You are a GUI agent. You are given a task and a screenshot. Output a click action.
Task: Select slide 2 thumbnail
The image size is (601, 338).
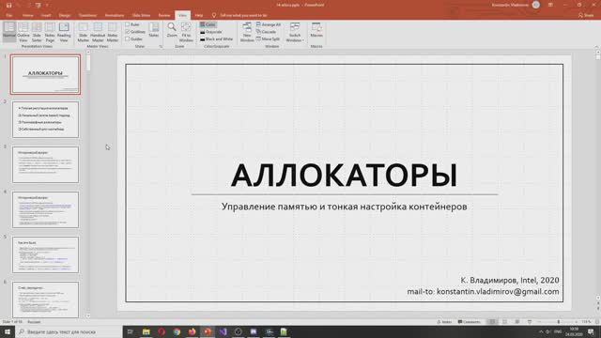click(45, 119)
